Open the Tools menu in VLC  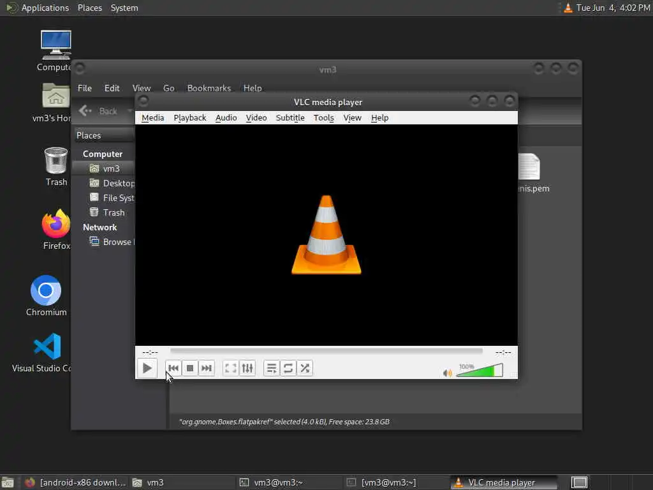(x=324, y=118)
